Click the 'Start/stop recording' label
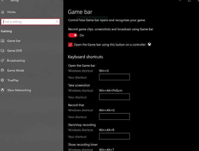This screenshot has height=151, width=199. (x=82, y=125)
